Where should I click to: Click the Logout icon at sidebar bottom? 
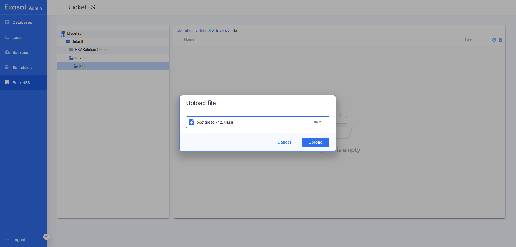pos(7,239)
